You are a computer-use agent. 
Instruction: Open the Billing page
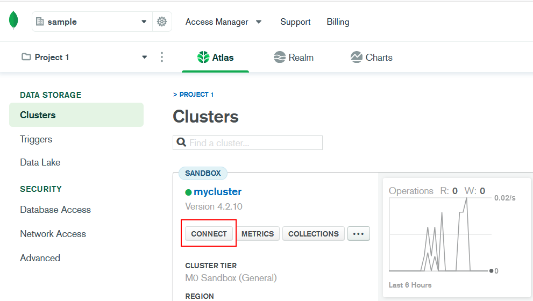click(338, 21)
